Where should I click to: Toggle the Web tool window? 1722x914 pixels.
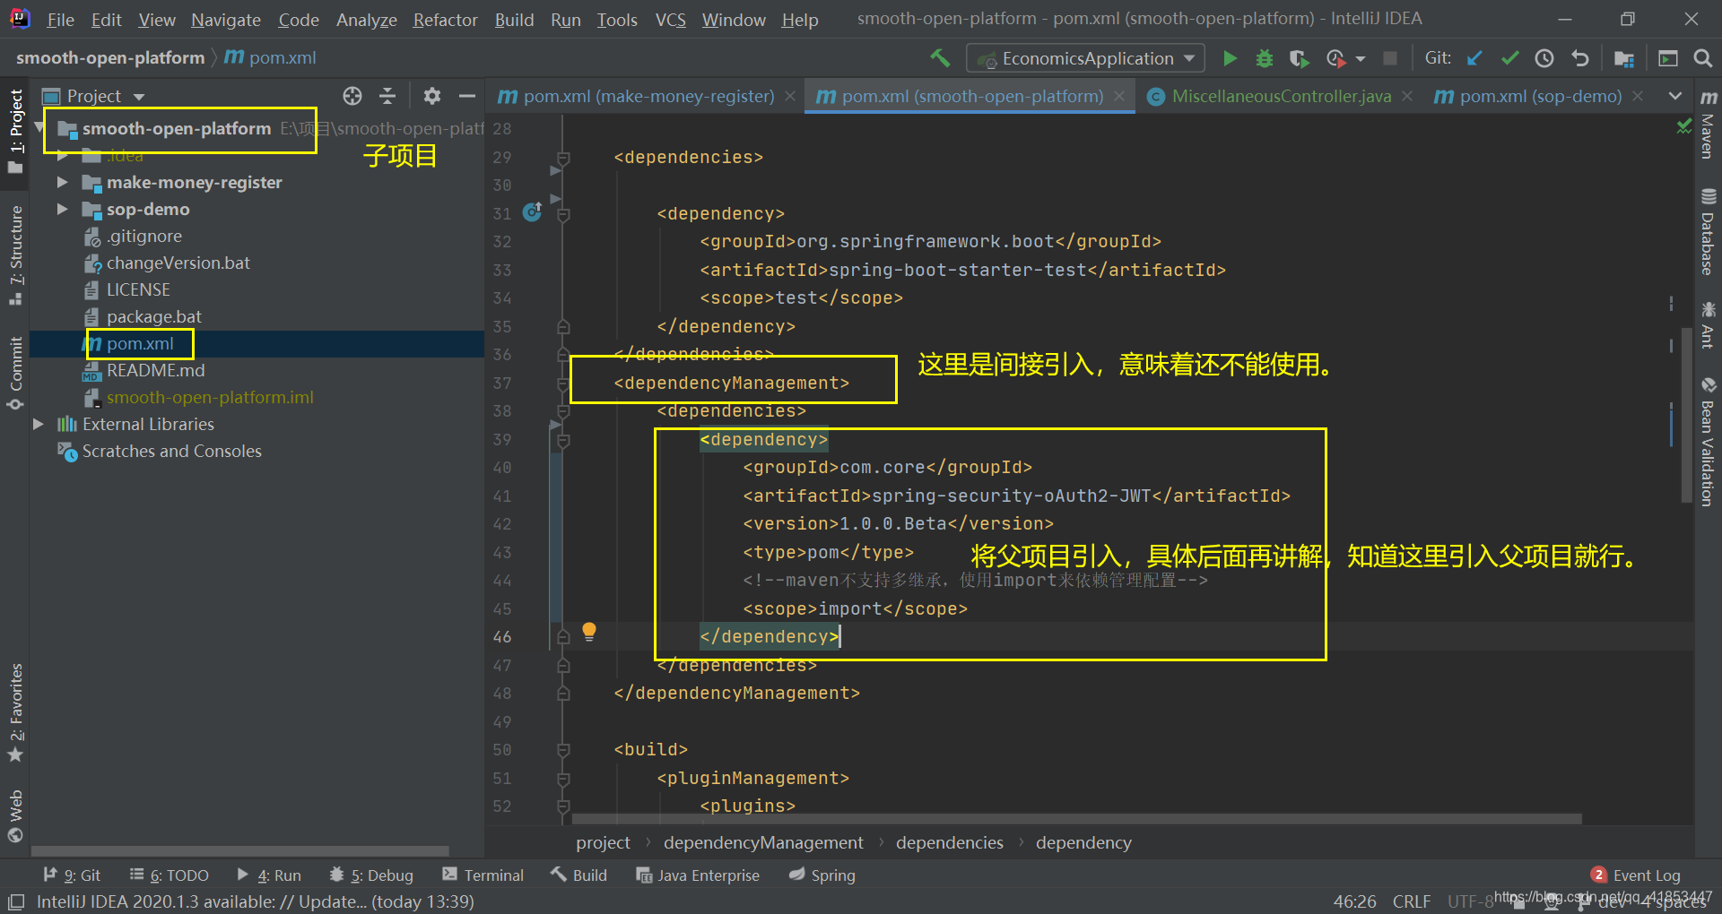(x=15, y=815)
